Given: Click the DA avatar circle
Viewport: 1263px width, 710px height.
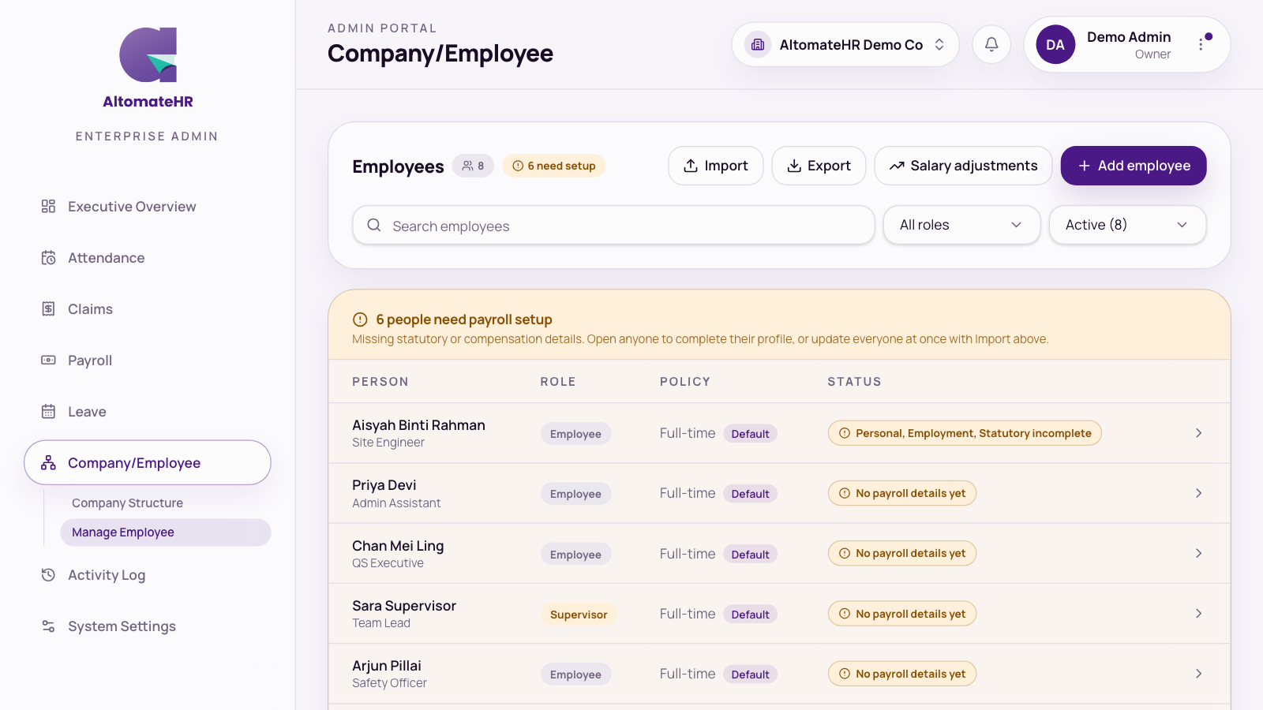Looking at the screenshot, I should pyautogui.click(x=1055, y=45).
